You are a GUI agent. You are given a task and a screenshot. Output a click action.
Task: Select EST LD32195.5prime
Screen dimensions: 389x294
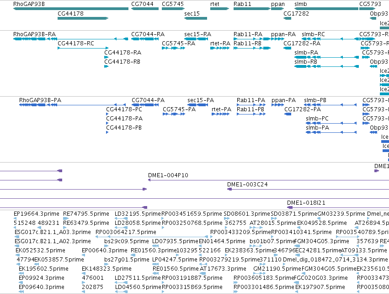[121, 218]
